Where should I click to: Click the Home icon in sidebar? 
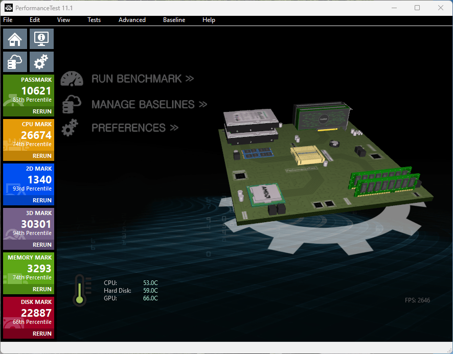tap(15, 39)
